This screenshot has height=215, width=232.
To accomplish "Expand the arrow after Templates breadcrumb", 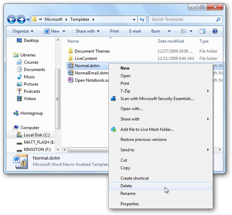I will click(94, 19).
